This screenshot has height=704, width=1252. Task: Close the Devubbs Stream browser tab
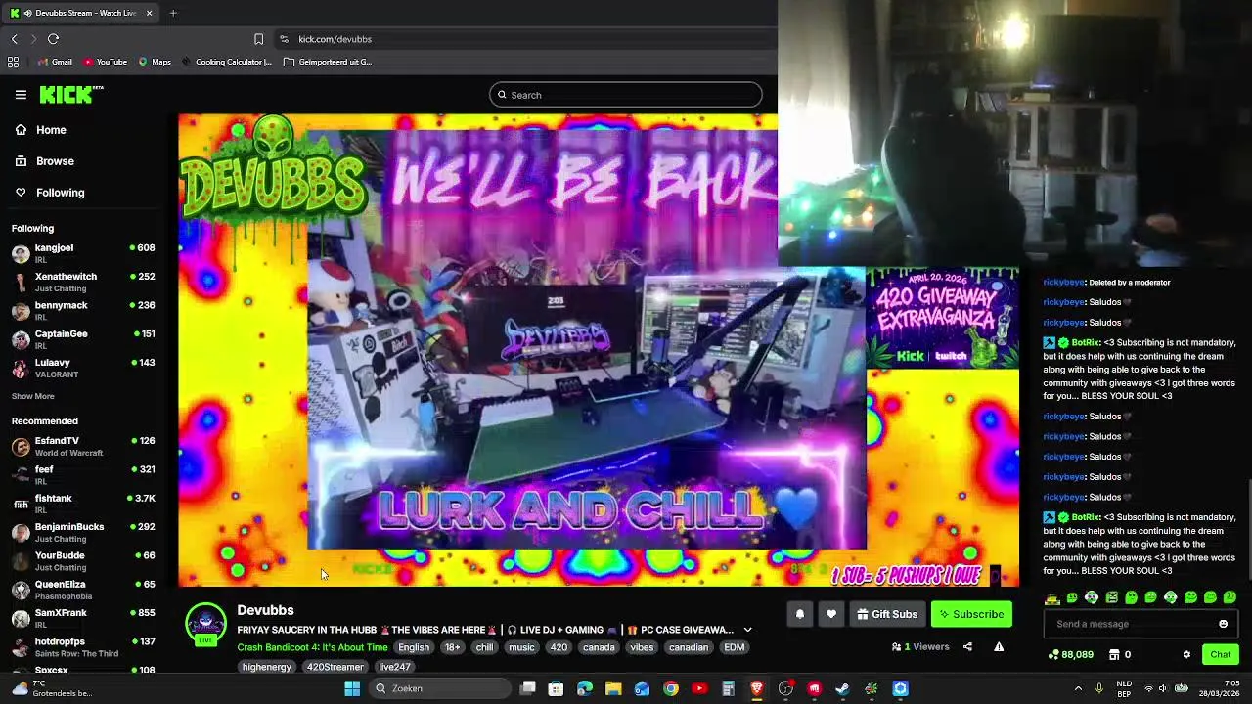click(149, 13)
